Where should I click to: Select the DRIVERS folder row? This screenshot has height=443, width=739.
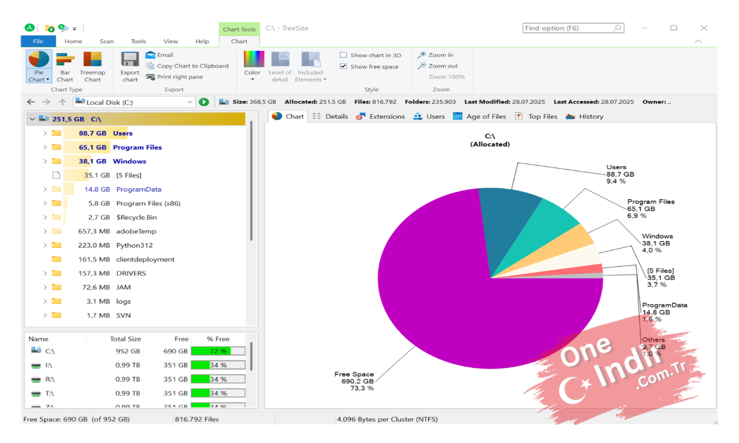[x=135, y=273]
